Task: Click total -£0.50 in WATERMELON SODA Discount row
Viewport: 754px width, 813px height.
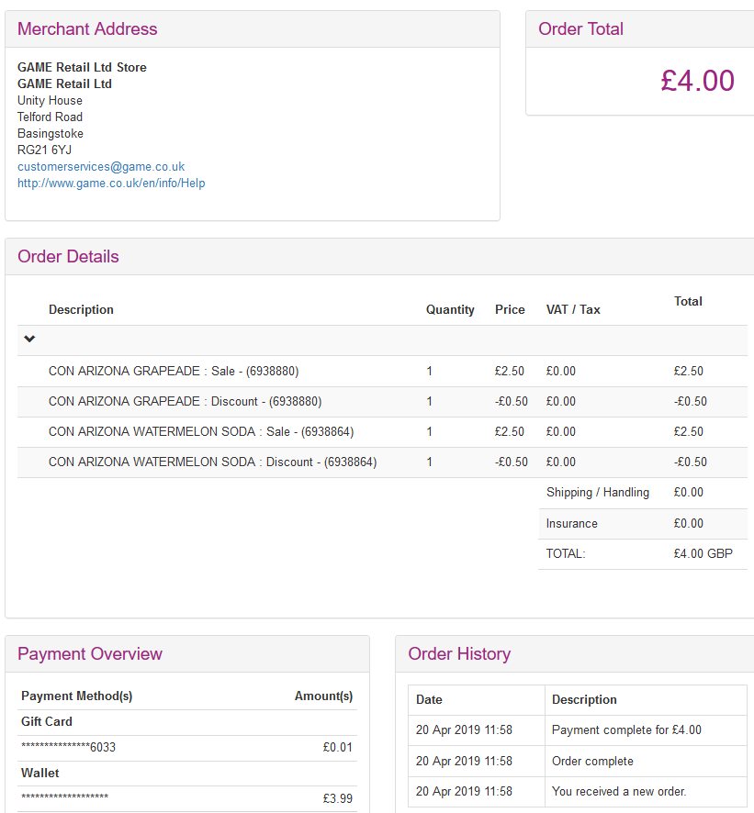Action: pos(691,462)
